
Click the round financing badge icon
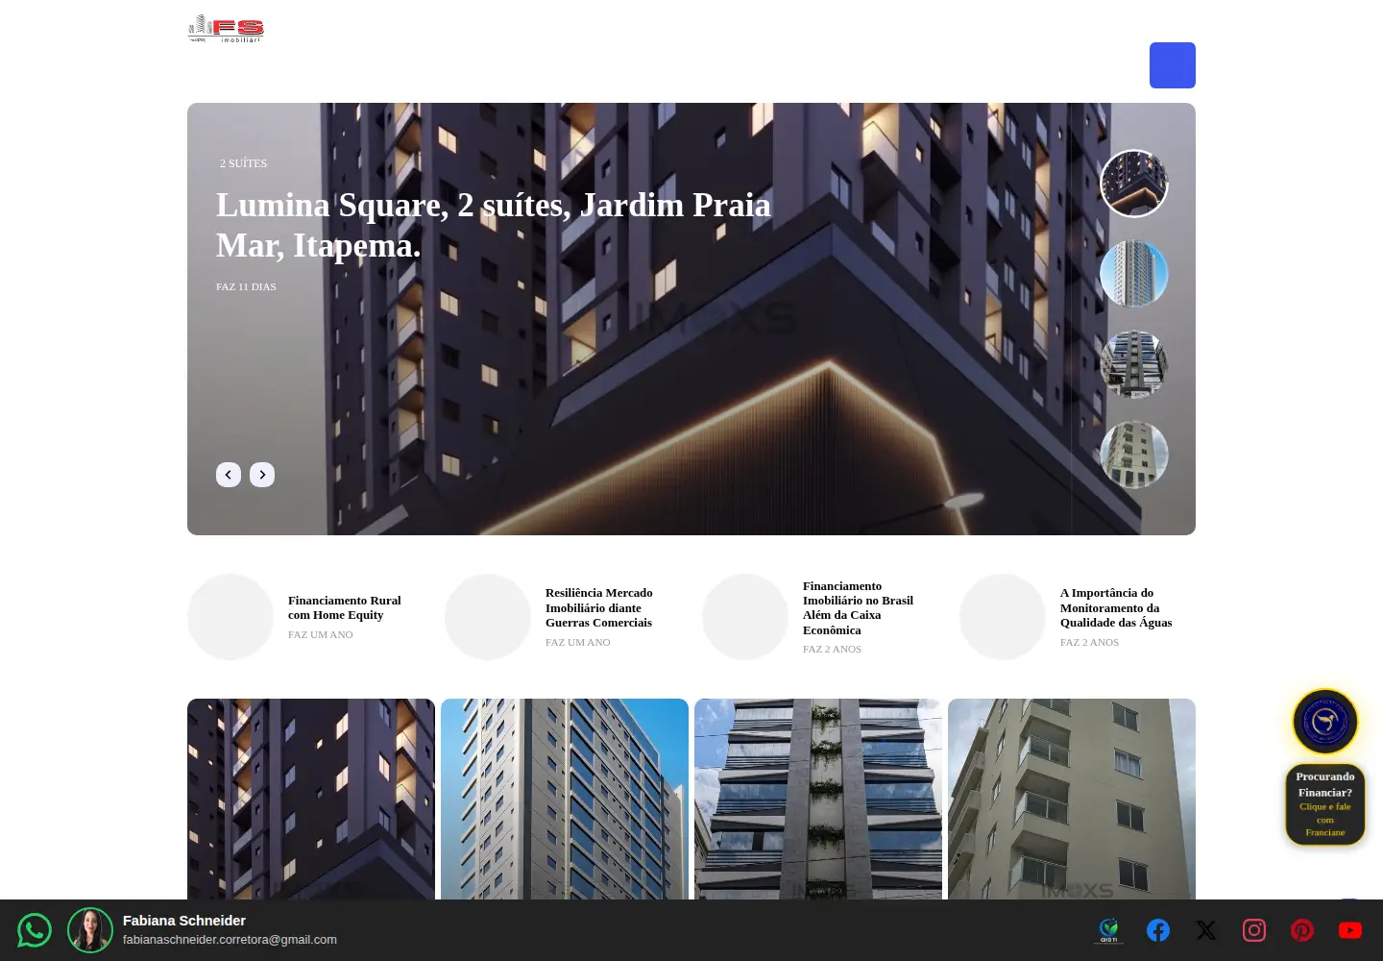[1325, 721]
